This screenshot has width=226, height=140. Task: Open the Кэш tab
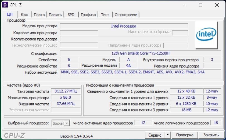tap(24, 15)
